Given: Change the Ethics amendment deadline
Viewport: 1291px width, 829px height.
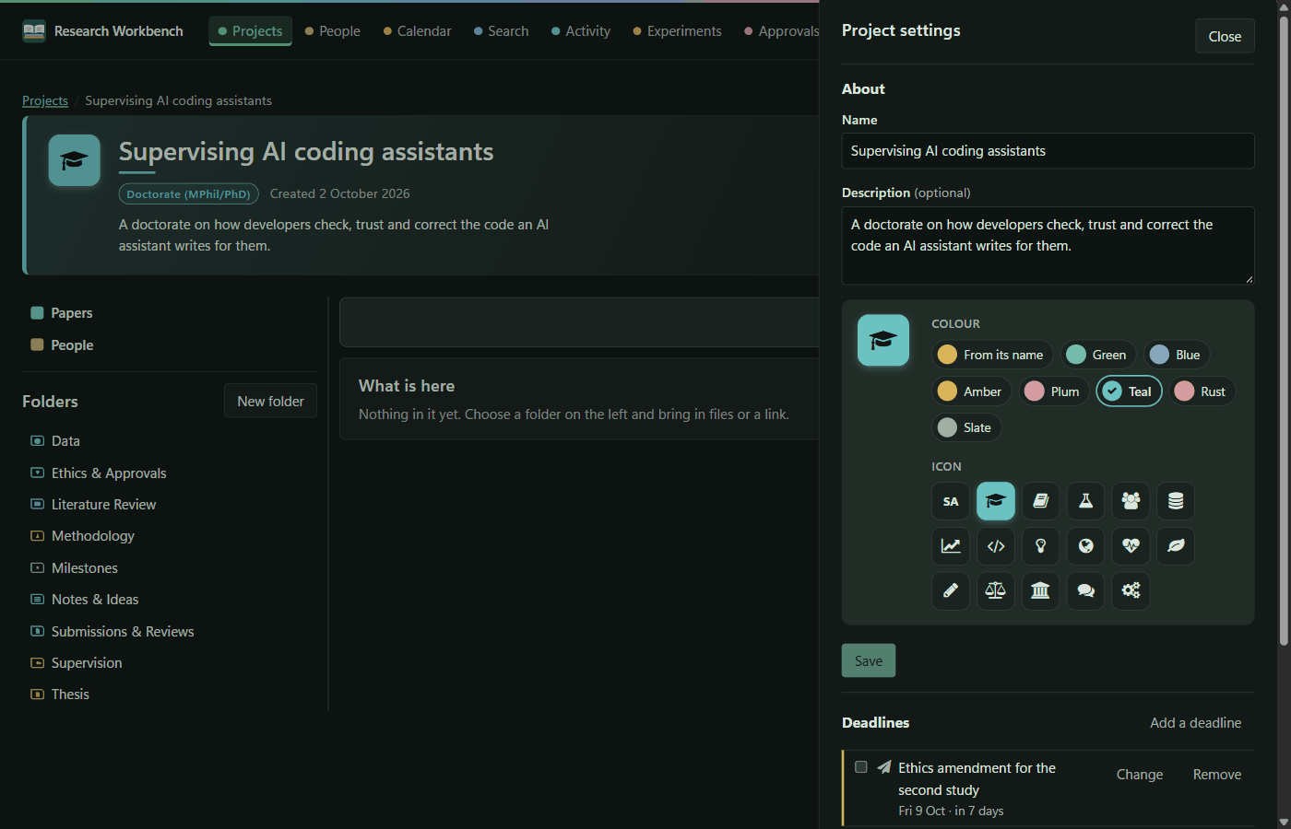Looking at the screenshot, I should coord(1140,775).
